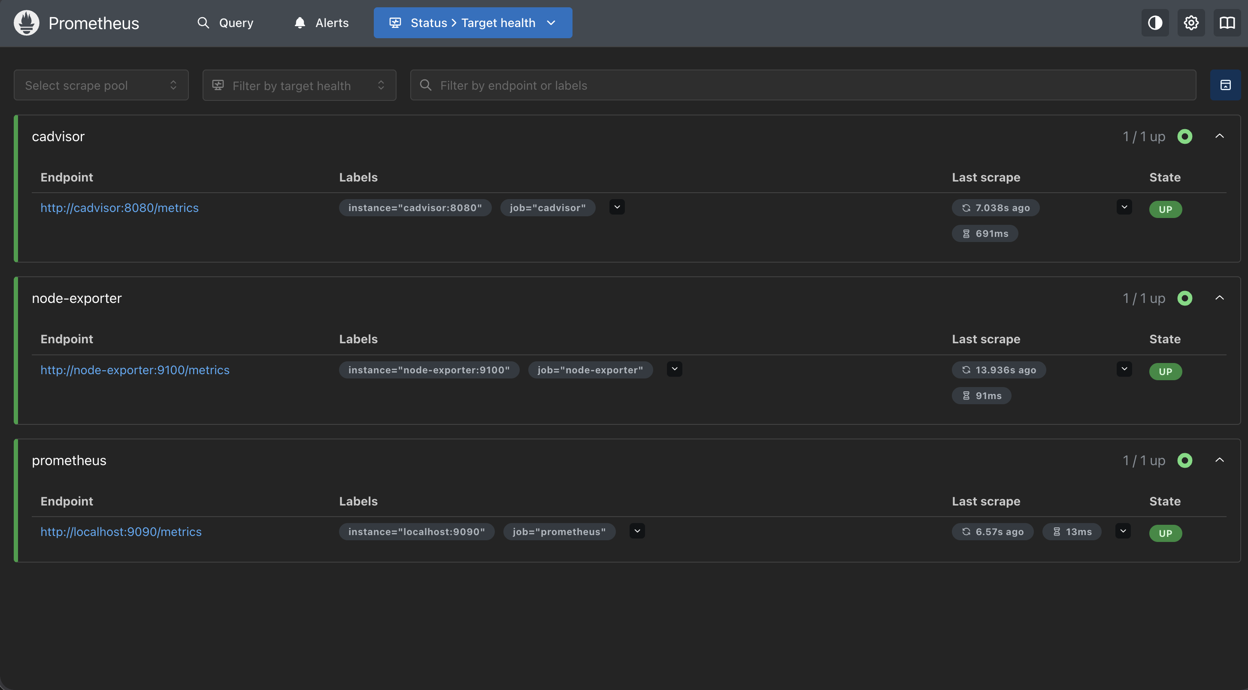Click the job="cadvisor" label badge

pyautogui.click(x=548, y=208)
